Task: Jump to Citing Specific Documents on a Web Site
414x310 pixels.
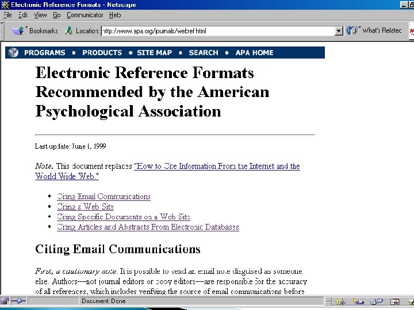Action: coord(124,216)
